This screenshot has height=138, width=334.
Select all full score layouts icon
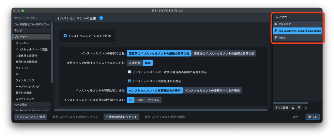click(x=293, y=107)
